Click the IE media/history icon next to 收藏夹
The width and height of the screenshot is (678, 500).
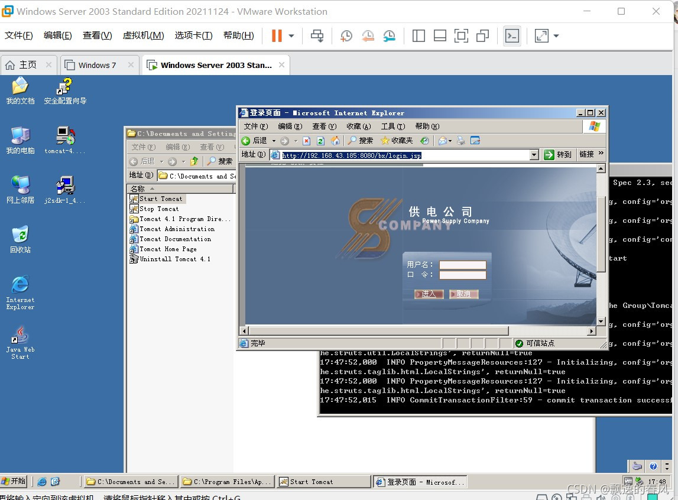click(x=424, y=141)
